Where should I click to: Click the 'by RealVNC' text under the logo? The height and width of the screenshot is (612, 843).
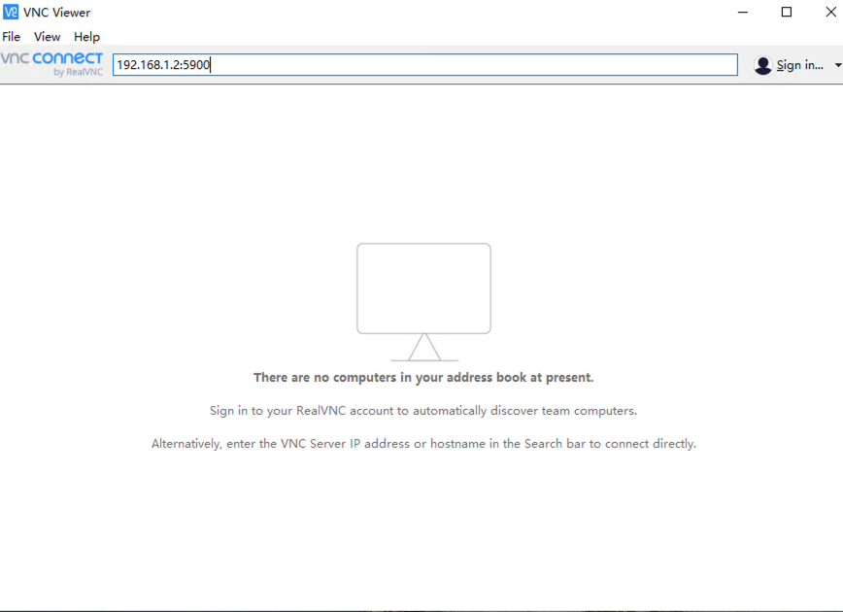tap(78, 73)
